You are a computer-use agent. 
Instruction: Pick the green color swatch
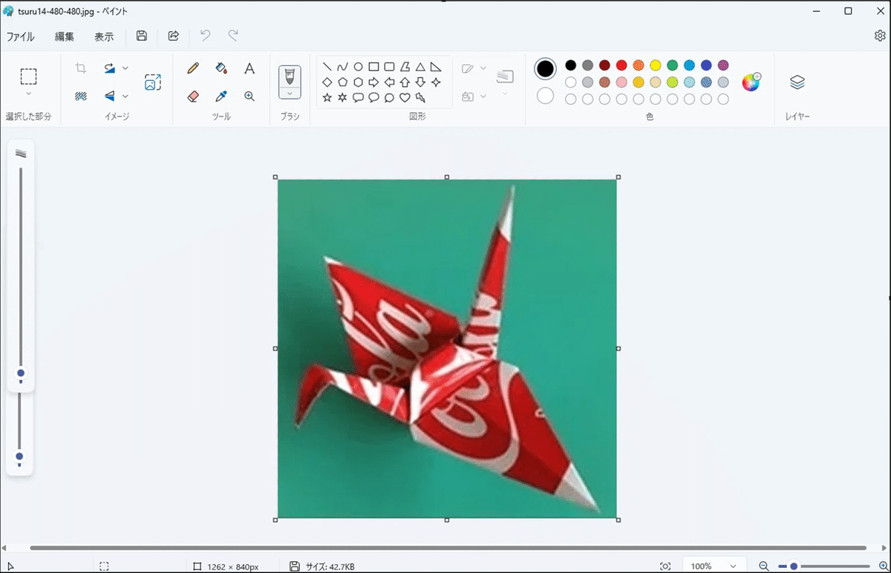(x=673, y=65)
